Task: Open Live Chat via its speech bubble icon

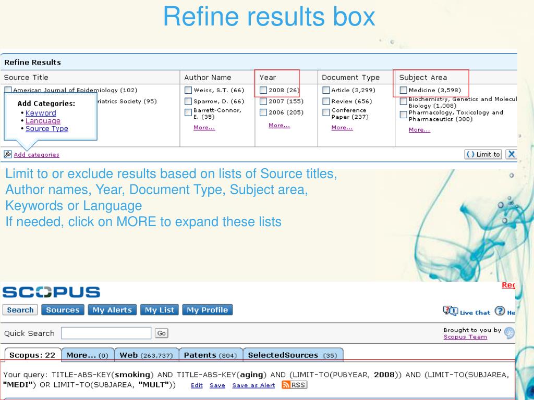Action: point(450,311)
